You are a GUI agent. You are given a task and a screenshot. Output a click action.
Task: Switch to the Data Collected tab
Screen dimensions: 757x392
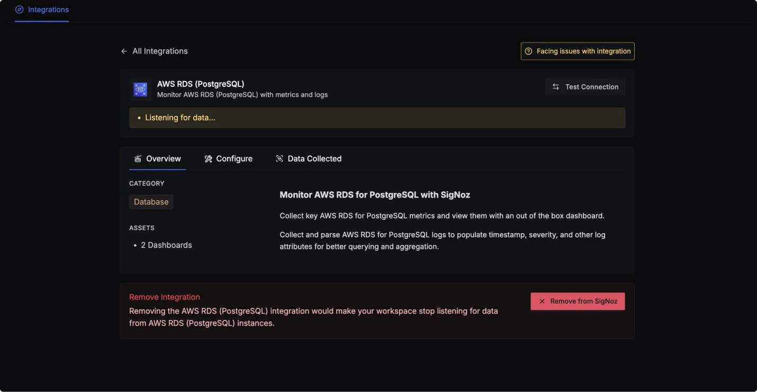tap(309, 159)
